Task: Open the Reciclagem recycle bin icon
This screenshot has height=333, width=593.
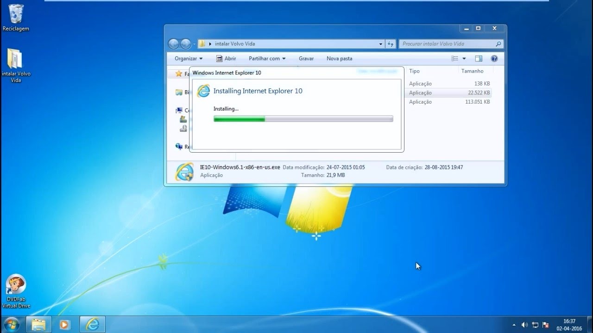Action: pos(16,18)
